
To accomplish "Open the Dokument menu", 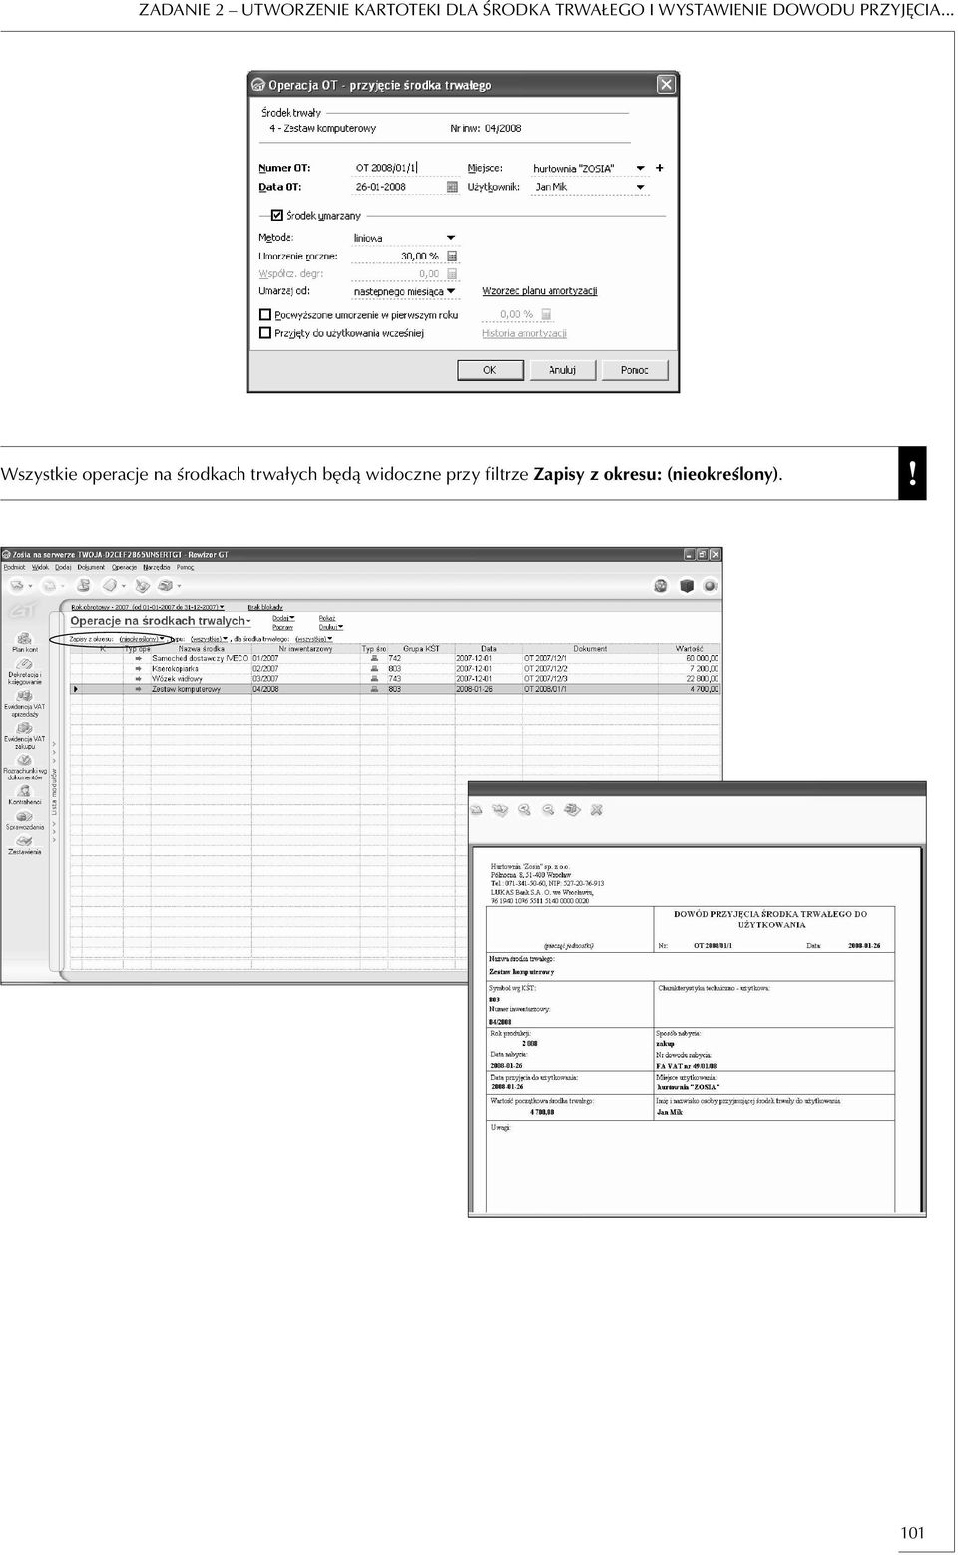I will [x=91, y=567].
